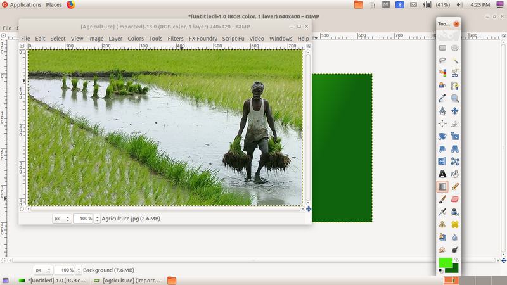This screenshot has width=507, height=285.
Task: Open zoom level dropdown in Agriculture status bar
Action: (x=98, y=218)
